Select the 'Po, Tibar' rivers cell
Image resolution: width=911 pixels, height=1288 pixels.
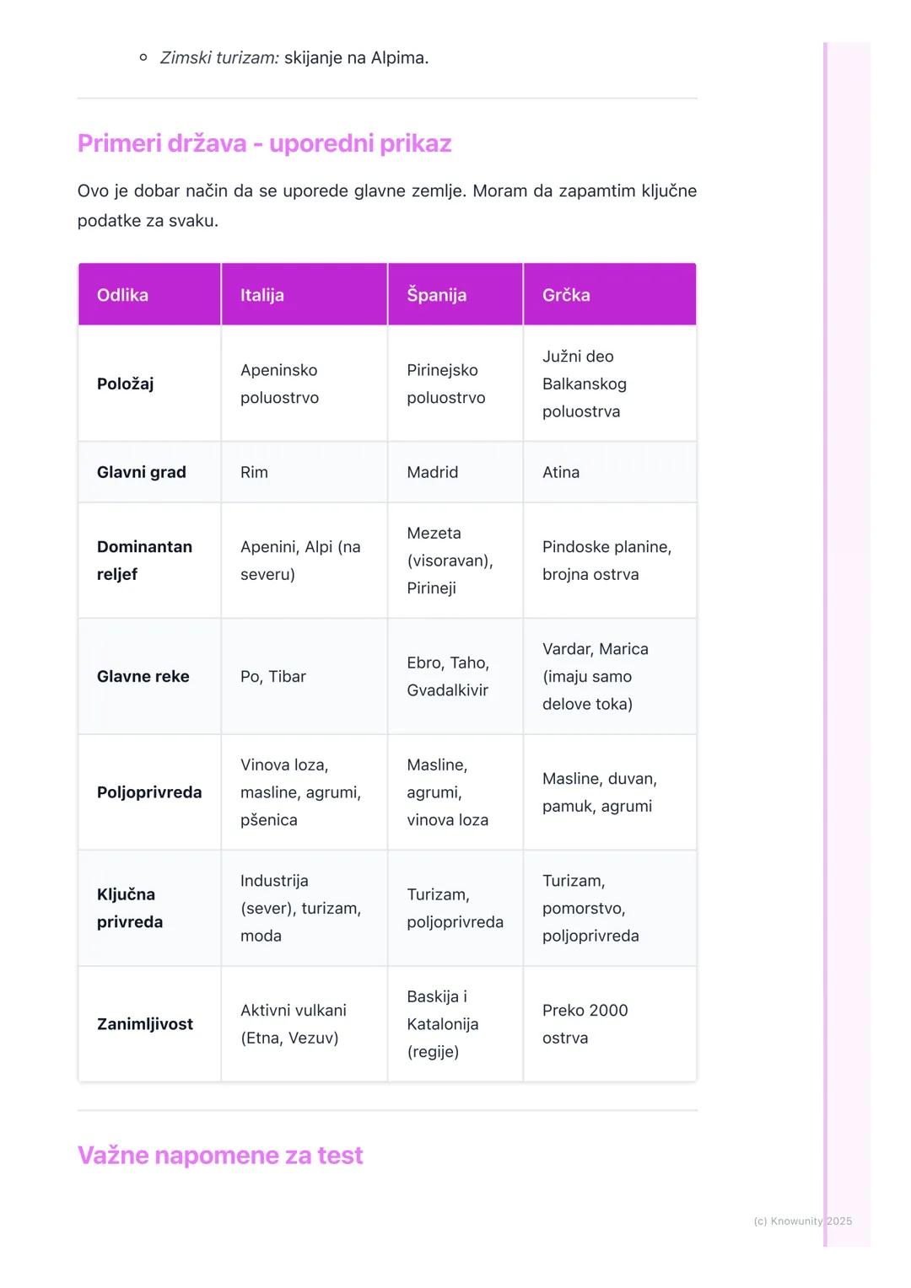(x=272, y=676)
